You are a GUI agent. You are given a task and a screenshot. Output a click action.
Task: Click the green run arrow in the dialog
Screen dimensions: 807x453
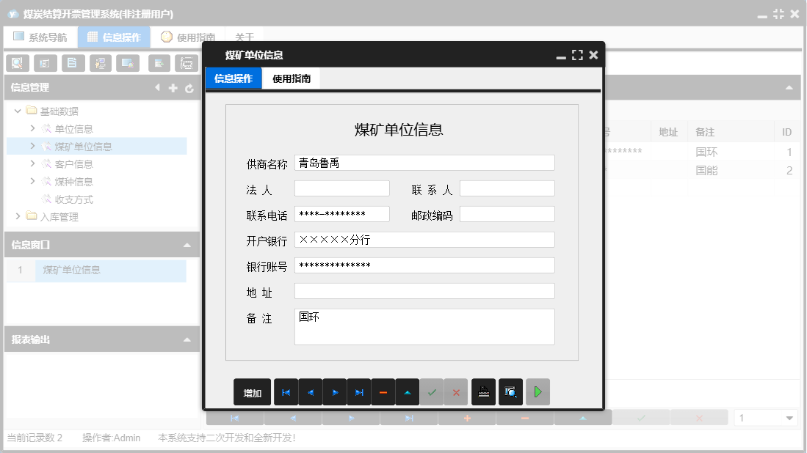(x=538, y=391)
